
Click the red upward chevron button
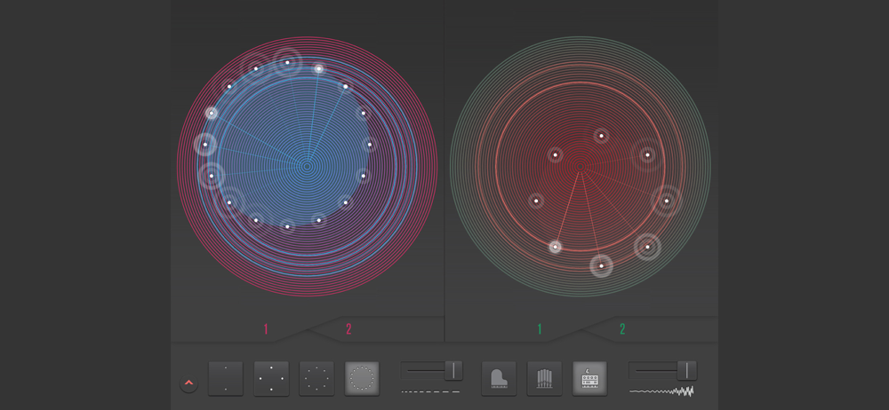tap(188, 383)
